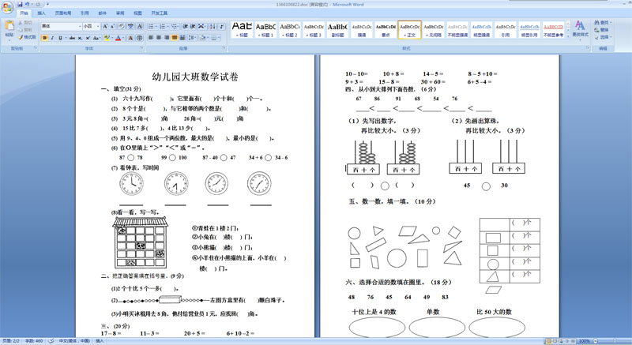This screenshot has height=345, width=632.
Task: Switch to the Mailings tab
Action: click(103, 13)
